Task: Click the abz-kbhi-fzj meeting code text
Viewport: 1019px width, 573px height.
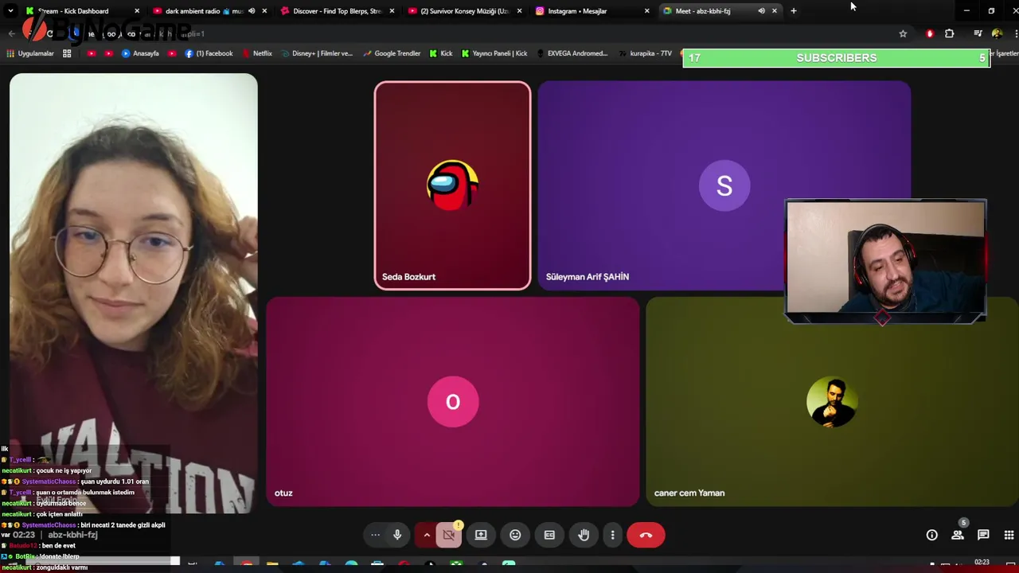Action: point(72,535)
